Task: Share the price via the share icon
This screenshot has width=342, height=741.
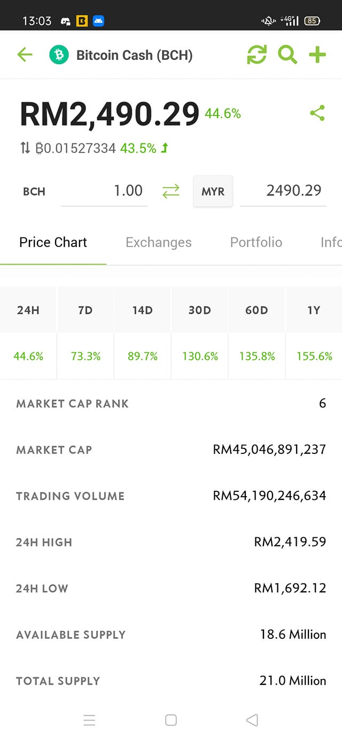Action: point(317,113)
